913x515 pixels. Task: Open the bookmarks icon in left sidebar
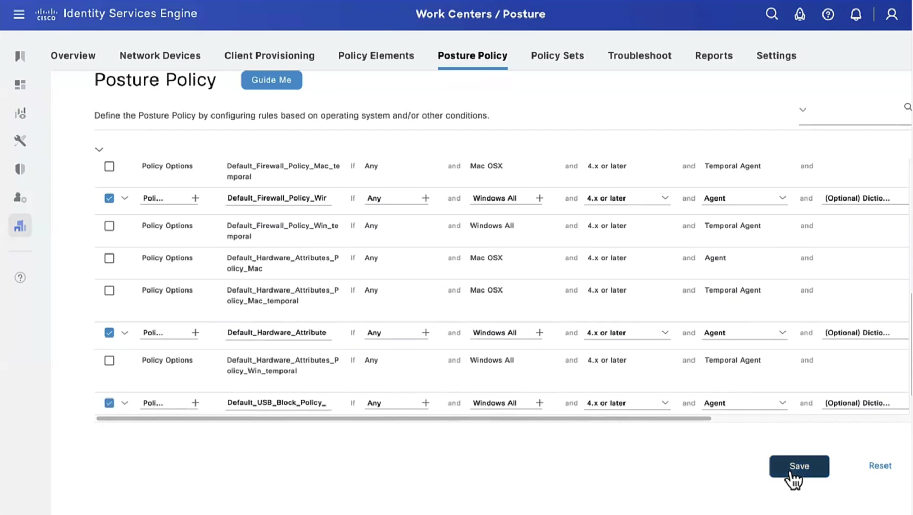[x=20, y=56]
